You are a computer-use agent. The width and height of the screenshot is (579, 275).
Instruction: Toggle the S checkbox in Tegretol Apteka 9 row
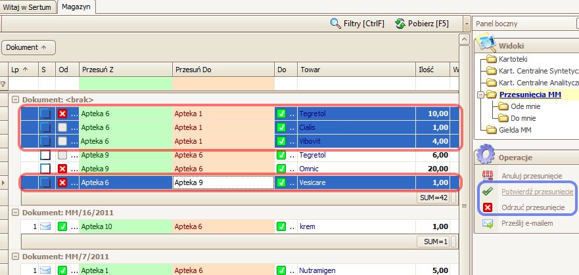(46, 156)
